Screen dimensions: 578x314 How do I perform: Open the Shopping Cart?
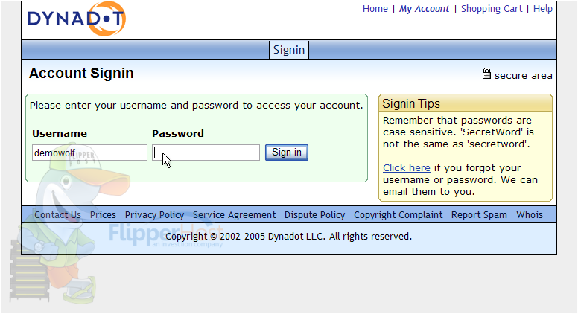tap(492, 9)
